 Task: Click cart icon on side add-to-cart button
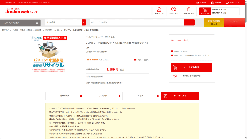coord(175,67)
